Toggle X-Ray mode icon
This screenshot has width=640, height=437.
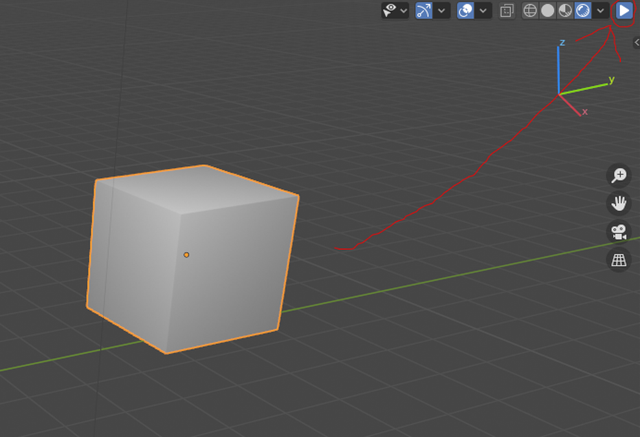[507, 10]
